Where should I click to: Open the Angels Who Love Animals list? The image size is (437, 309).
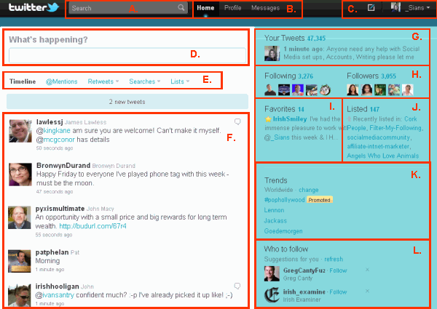[x=383, y=156]
